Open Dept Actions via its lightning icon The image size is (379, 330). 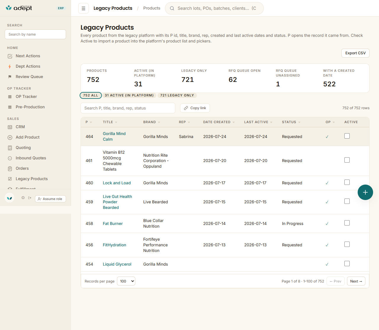point(10,66)
